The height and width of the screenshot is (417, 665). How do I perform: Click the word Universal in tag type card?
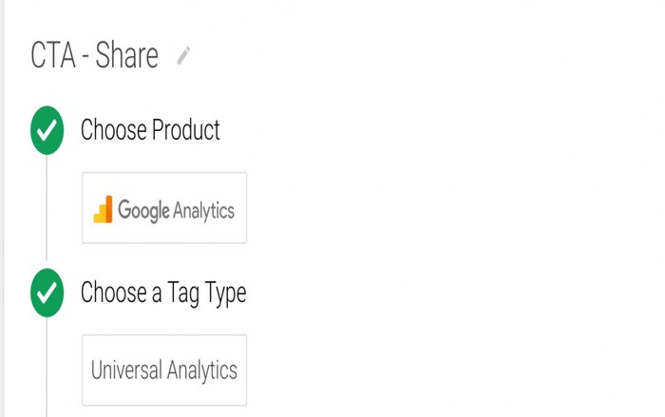126,370
